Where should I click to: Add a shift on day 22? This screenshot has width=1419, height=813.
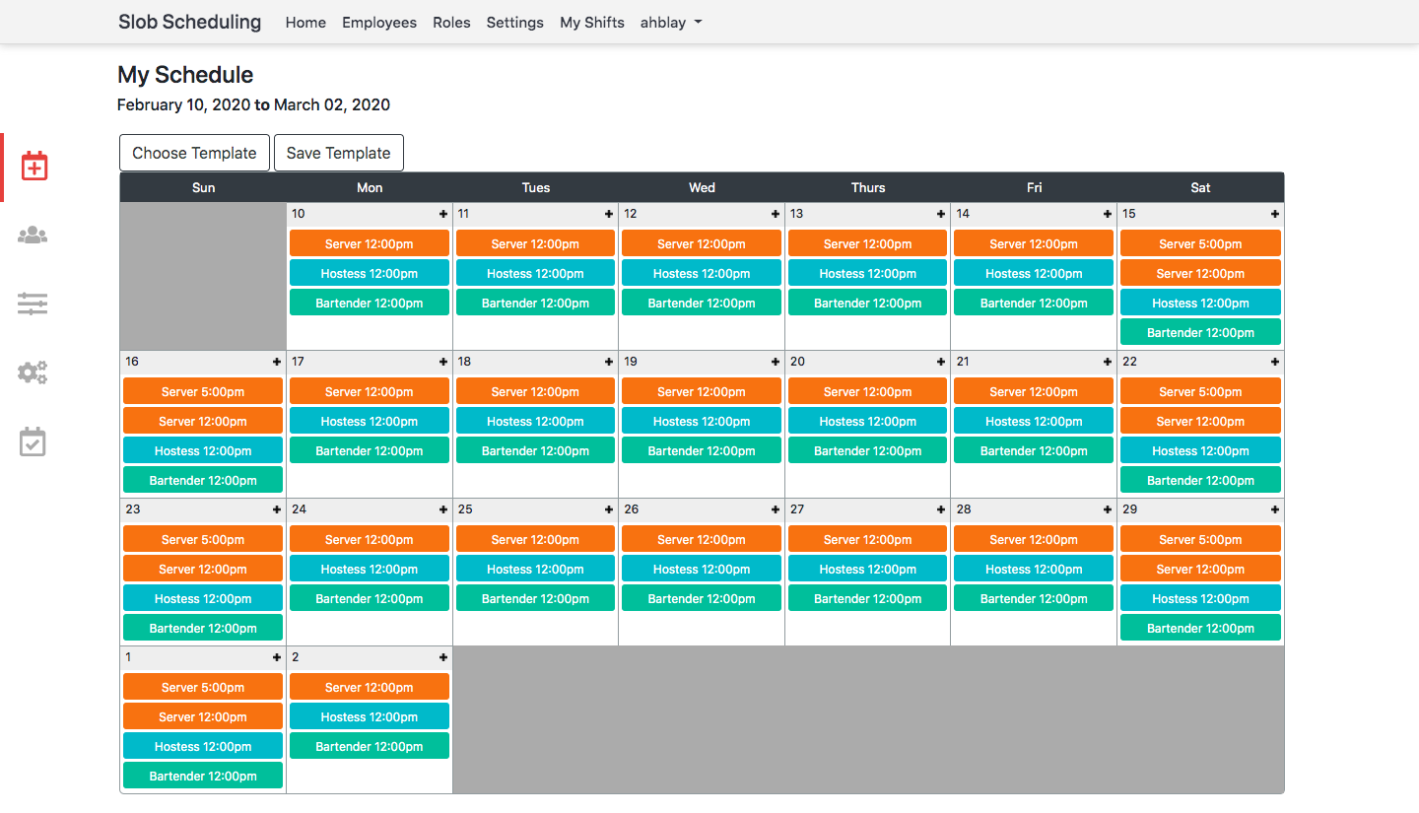(1275, 362)
